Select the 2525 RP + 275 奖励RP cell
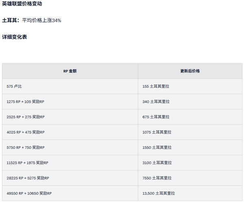 (25, 117)
